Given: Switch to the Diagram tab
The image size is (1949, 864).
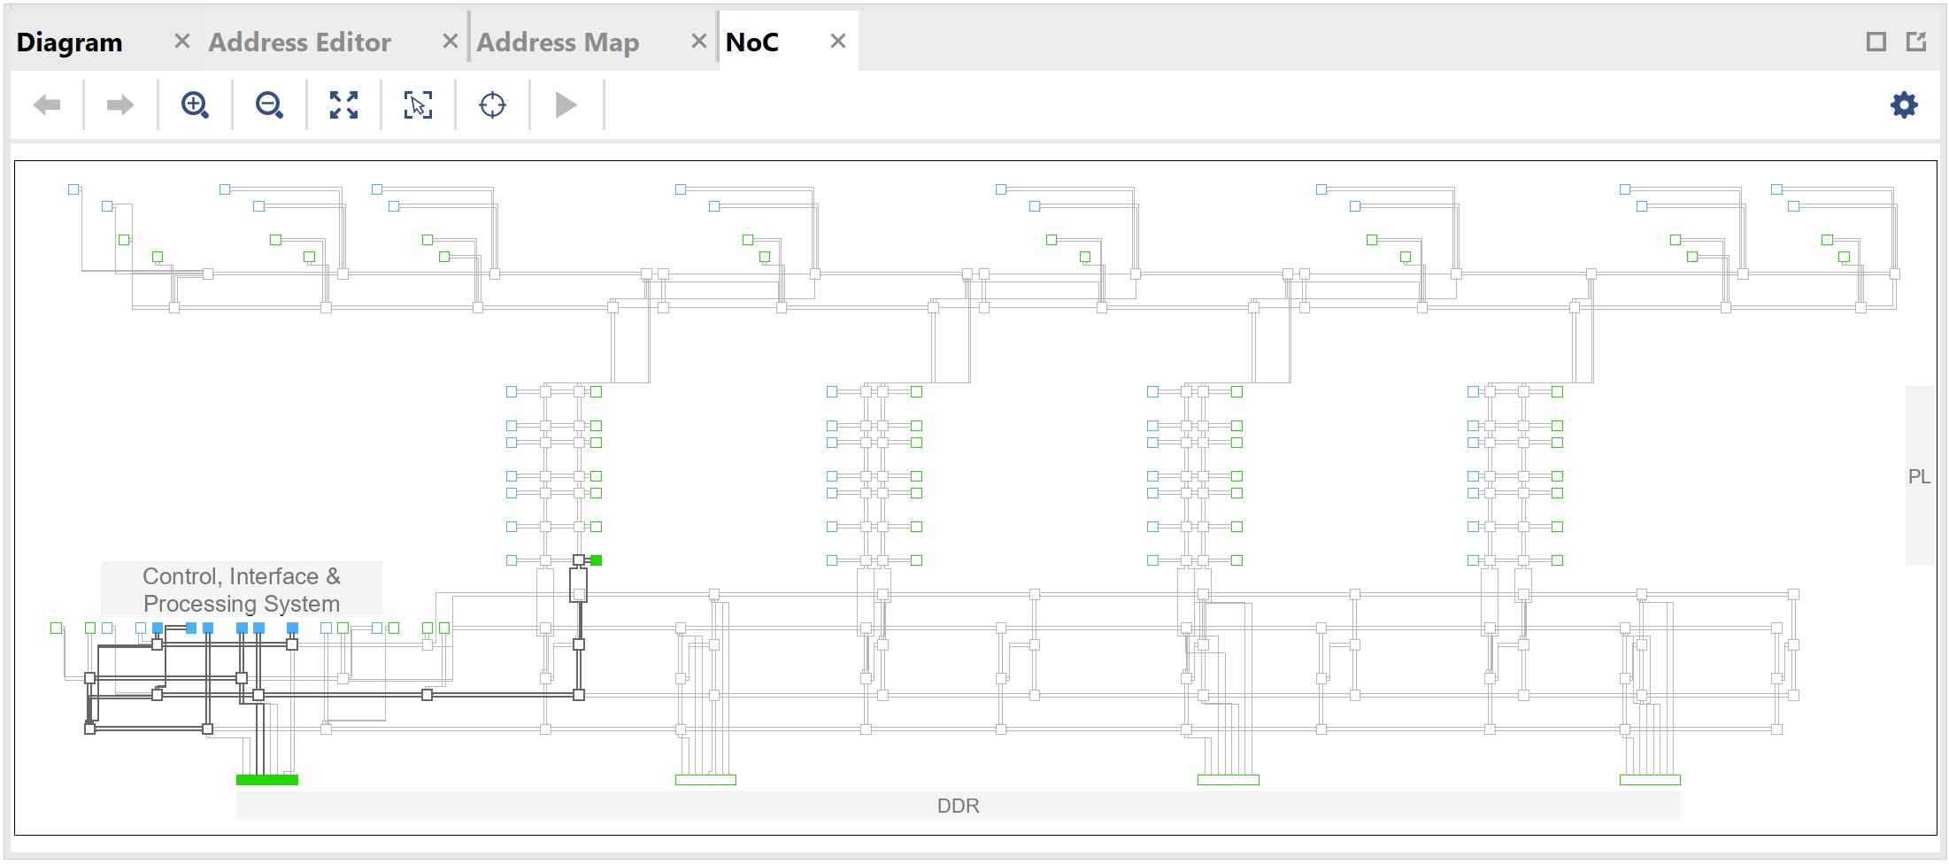Looking at the screenshot, I should (x=70, y=42).
